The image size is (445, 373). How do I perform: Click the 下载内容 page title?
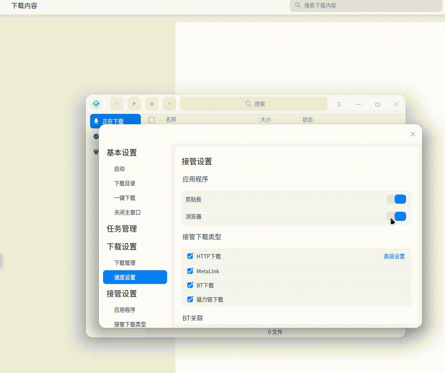[x=24, y=6]
